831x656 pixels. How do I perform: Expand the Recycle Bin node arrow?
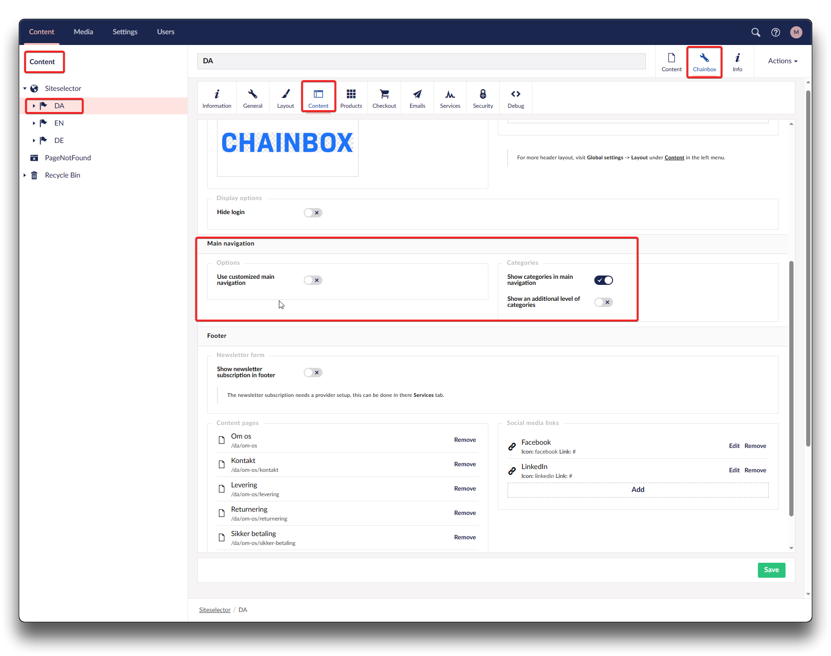click(x=25, y=175)
